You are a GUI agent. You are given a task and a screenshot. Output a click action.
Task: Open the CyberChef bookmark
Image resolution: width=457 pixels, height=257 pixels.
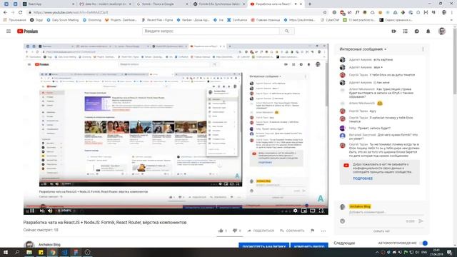330,20
